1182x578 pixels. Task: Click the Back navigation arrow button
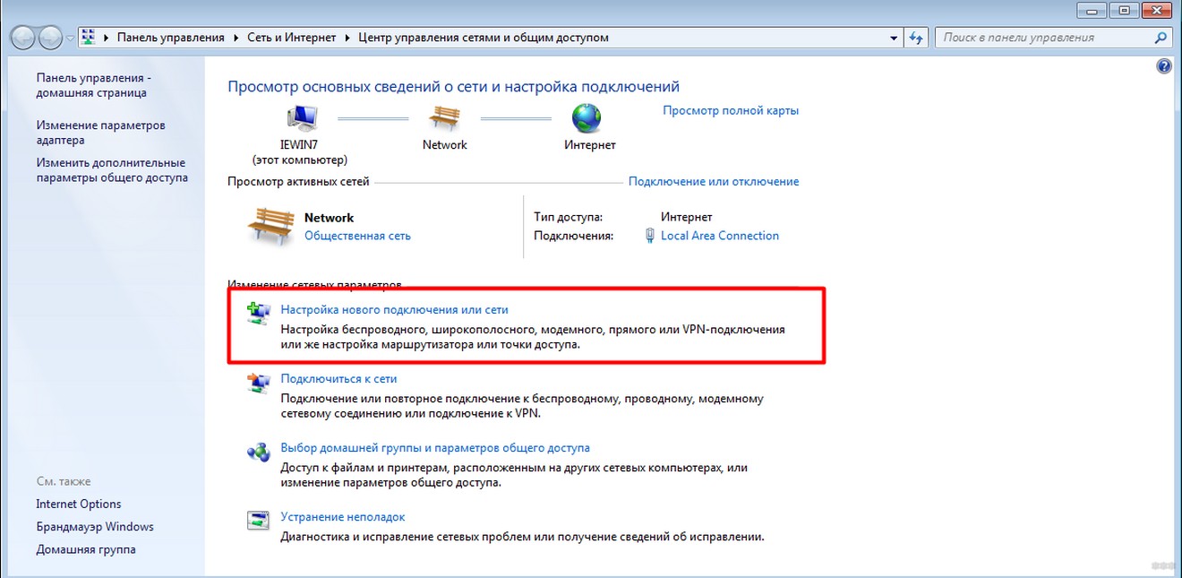[x=23, y=38]
